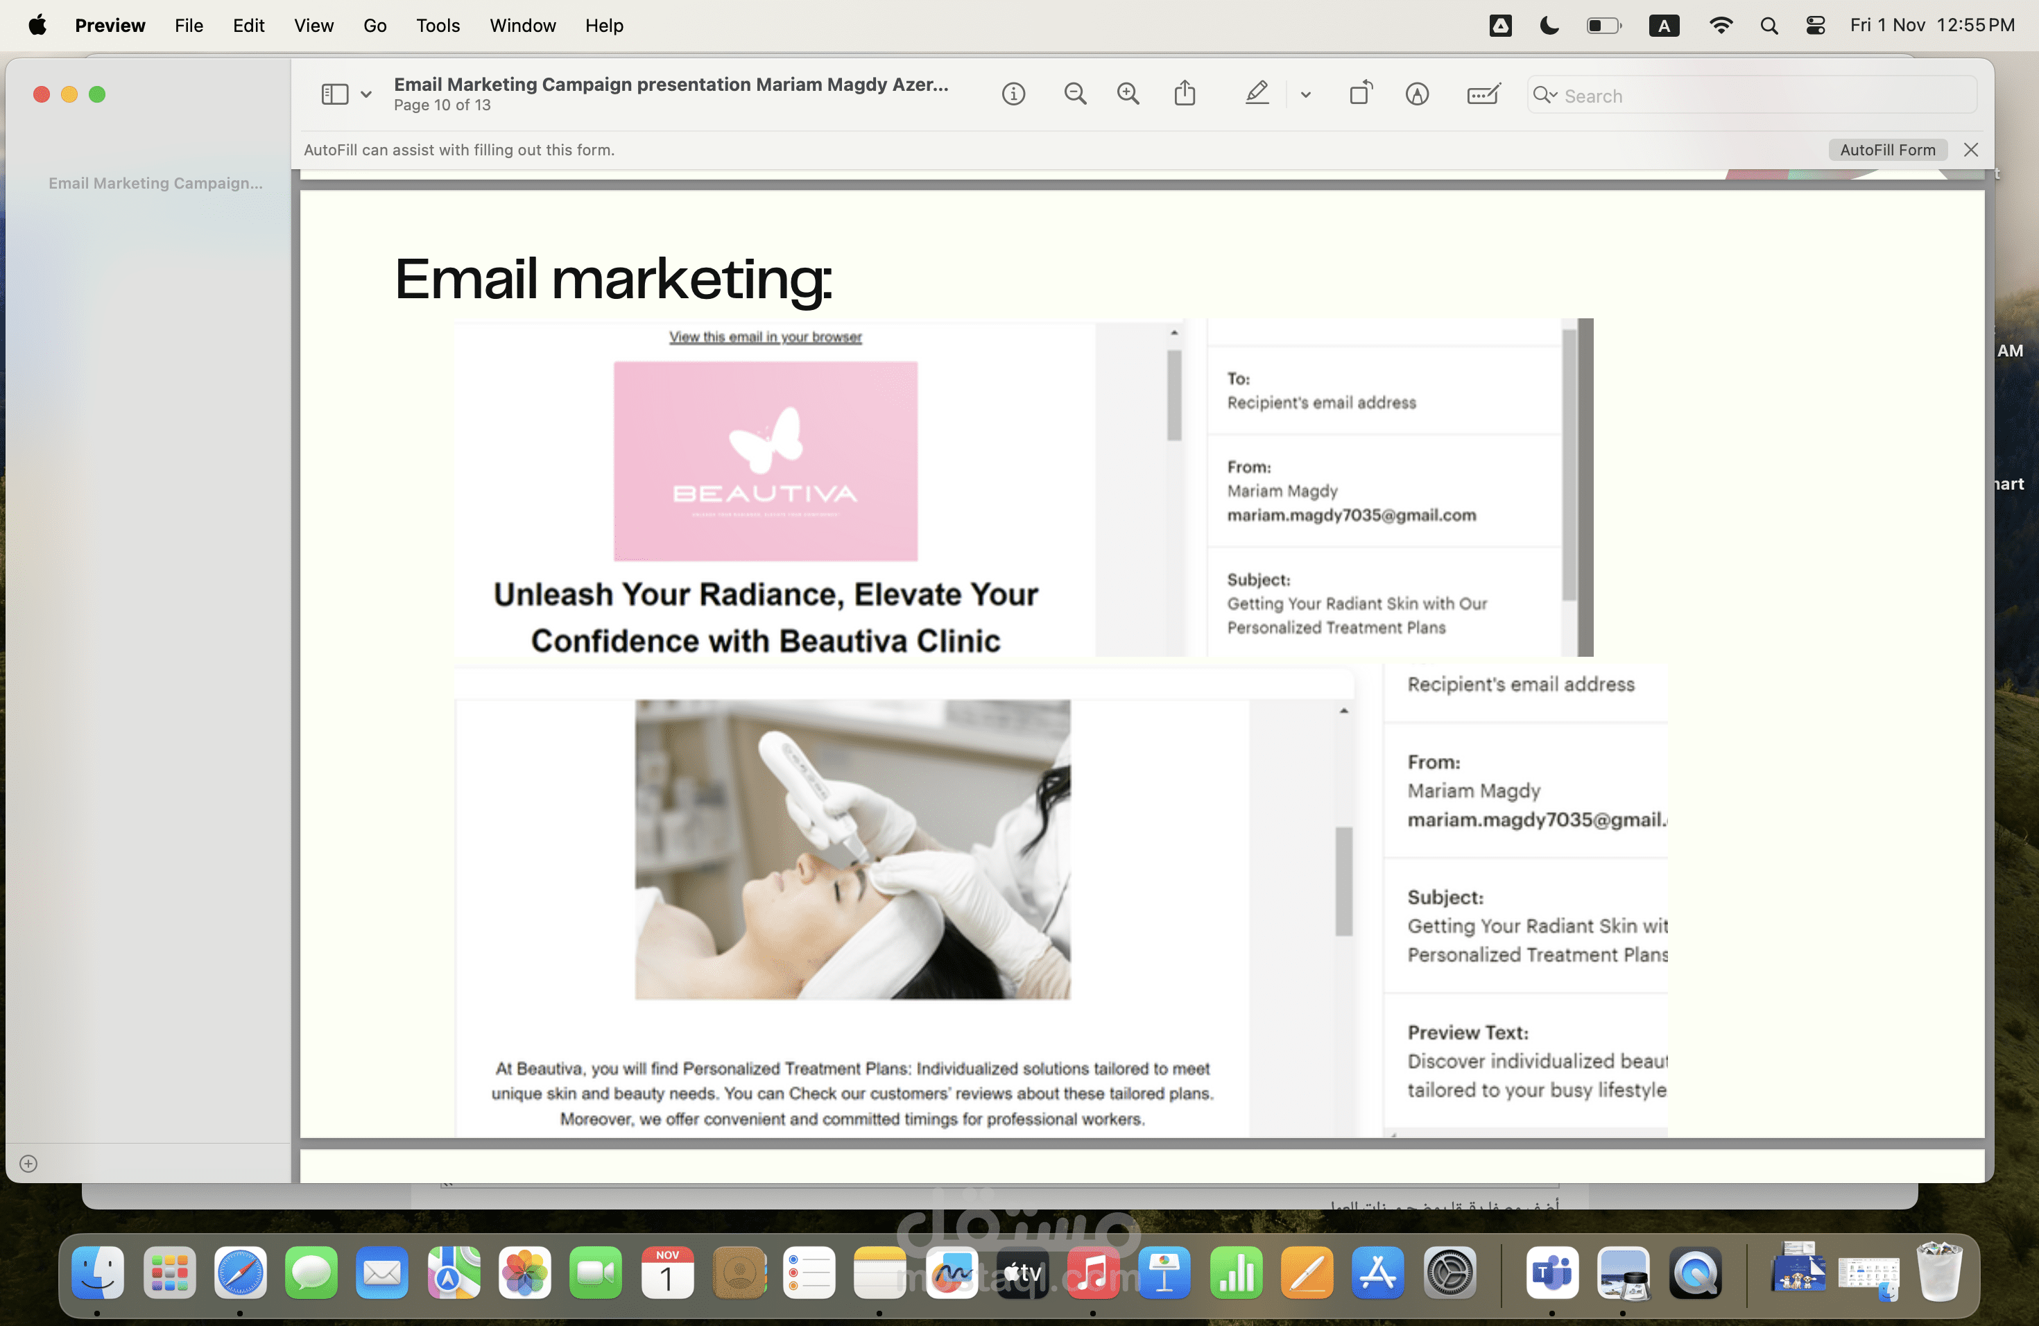Open Keynote from the Dock

1164,1272
